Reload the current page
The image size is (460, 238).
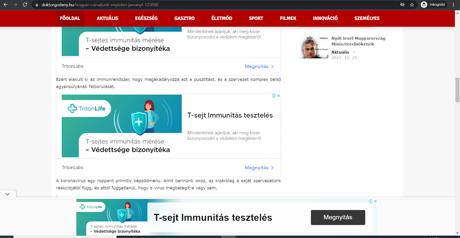[25, 5]
